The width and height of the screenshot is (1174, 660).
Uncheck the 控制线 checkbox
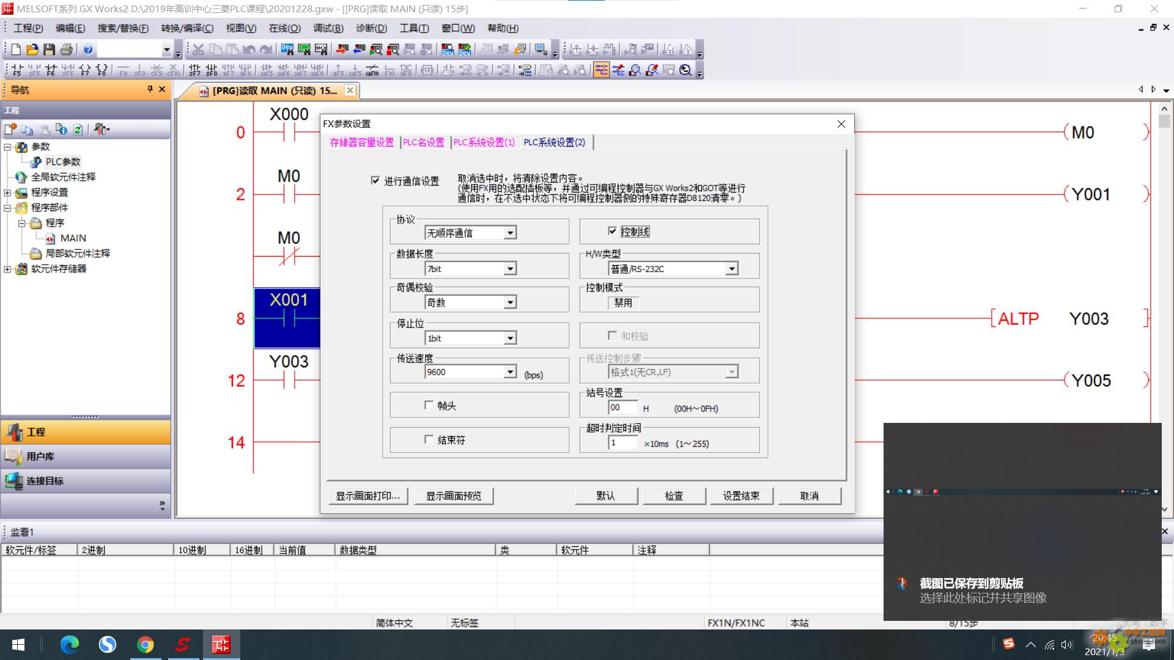612,231
